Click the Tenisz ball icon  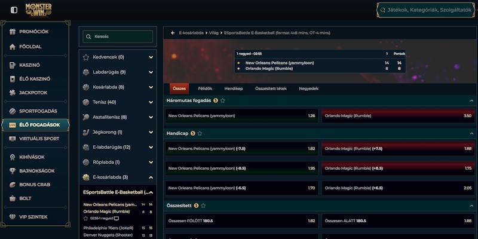click(86, 102)
